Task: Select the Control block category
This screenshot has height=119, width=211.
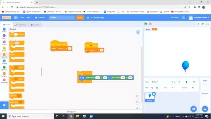Action: (4, 56)
